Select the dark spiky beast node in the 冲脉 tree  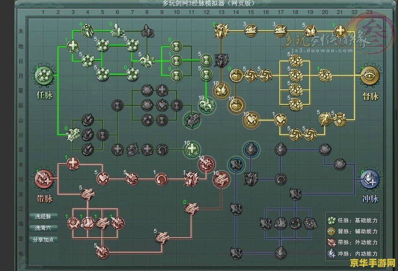coord(251,179)
